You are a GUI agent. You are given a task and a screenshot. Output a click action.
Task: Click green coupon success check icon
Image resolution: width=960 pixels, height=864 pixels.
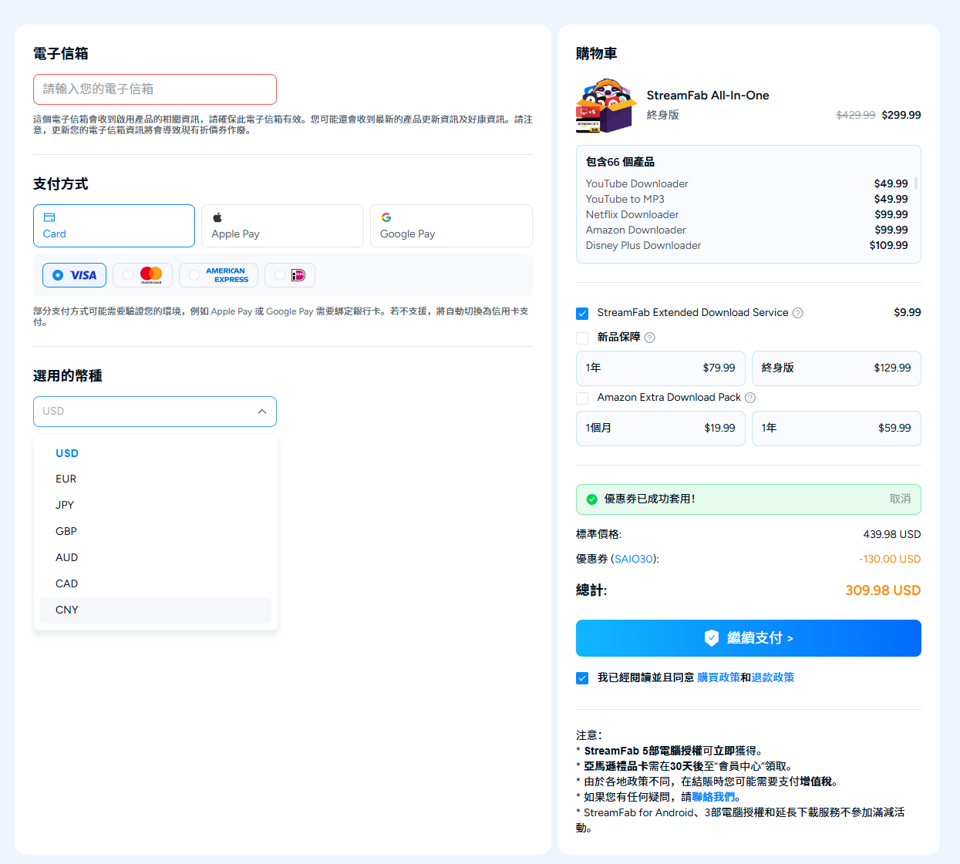pyautogui.click(x=592, y=499)
